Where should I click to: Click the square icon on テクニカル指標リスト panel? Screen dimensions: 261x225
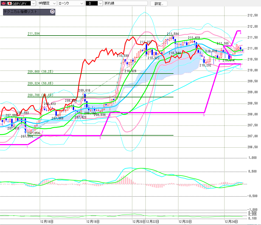(52, 12)
